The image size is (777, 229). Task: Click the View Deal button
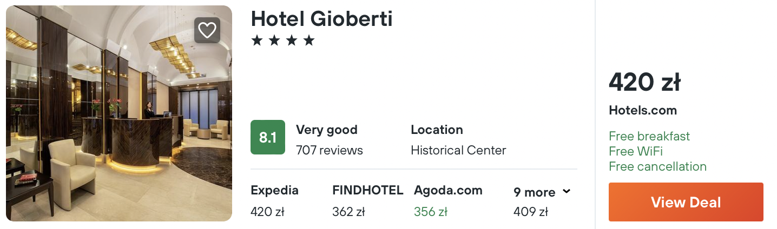[x=686, y=202]
